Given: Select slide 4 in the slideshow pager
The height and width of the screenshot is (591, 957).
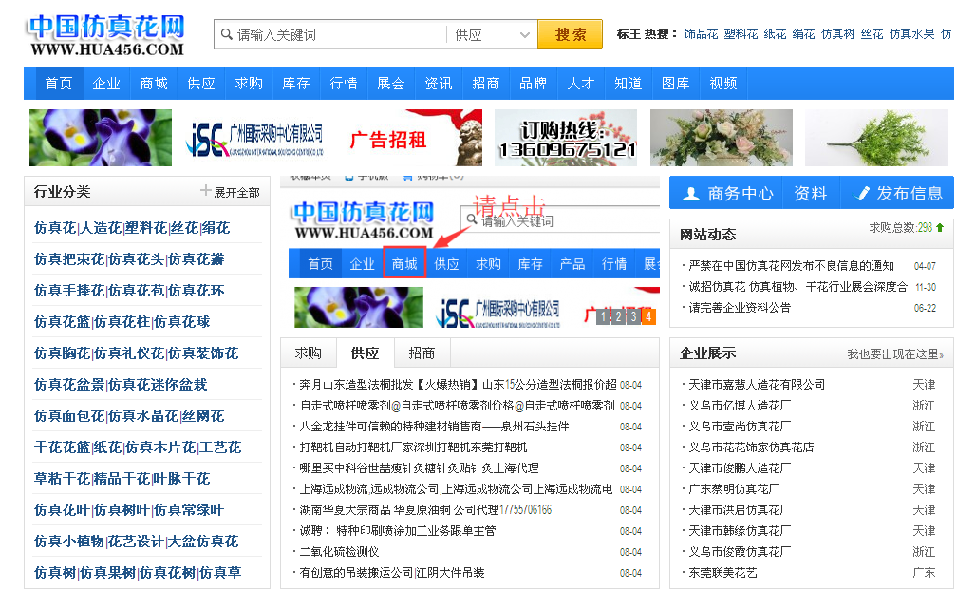Looking at the screenshot, I should (648, 316).
